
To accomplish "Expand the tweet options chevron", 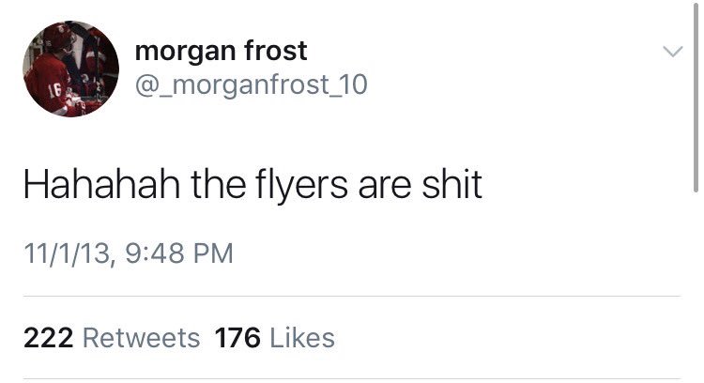I will coord(673,52).
